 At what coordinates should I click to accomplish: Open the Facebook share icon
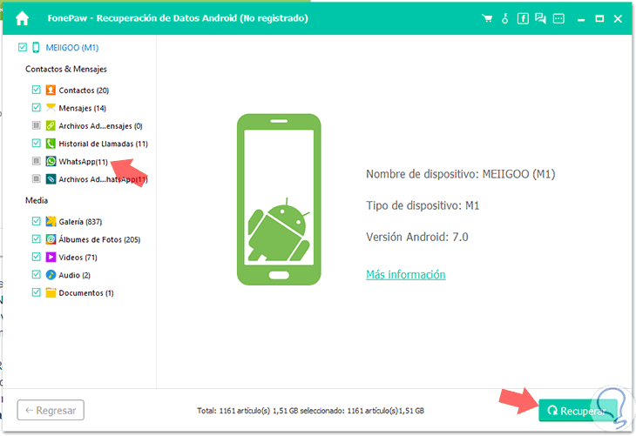pos(523,18)
